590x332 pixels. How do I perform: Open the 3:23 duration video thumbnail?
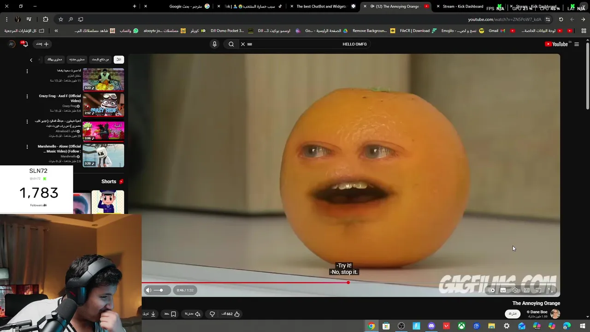pos(103,80)
